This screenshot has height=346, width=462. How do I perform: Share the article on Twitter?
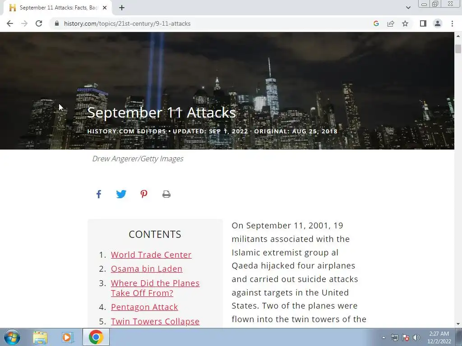[121, 194]
